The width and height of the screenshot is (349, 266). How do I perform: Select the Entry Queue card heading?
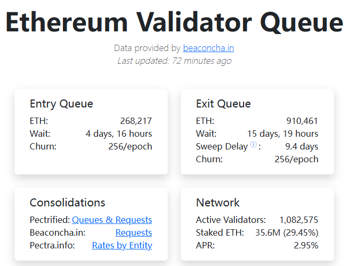(x=61, y=104)
